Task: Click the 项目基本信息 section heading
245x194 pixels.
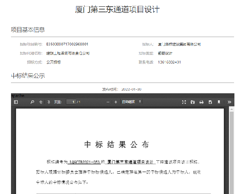Action: (28, 30)
